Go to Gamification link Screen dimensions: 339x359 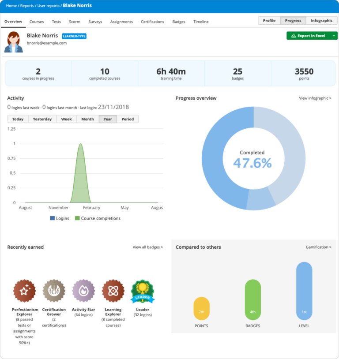[x=318, y=247]
